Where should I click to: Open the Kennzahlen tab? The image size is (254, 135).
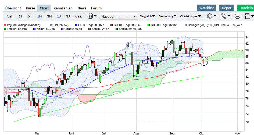63,8
